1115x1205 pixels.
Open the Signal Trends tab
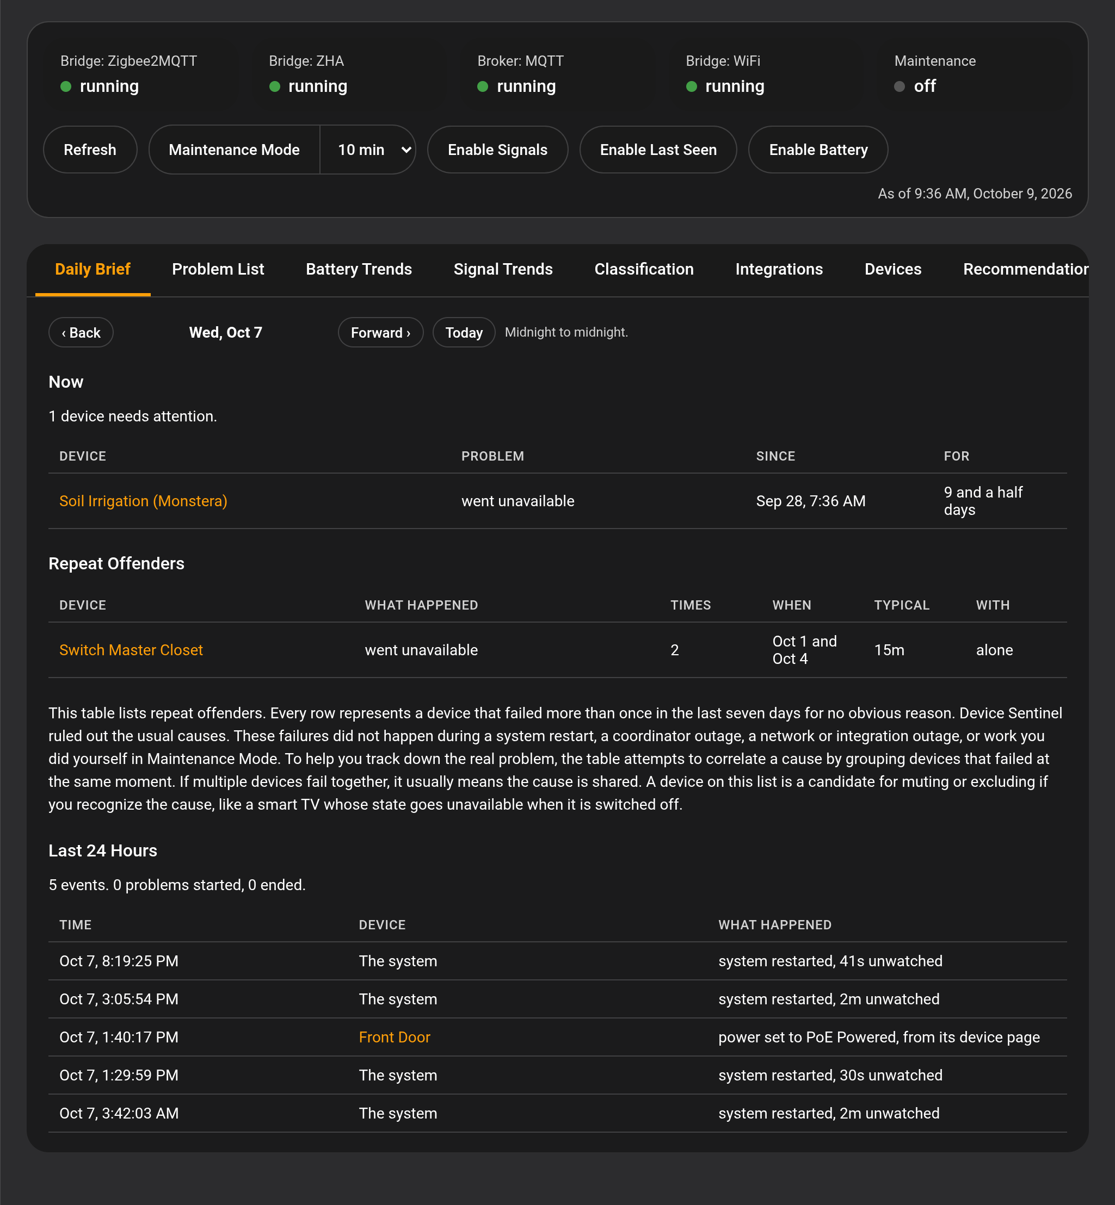coord(503,270)
